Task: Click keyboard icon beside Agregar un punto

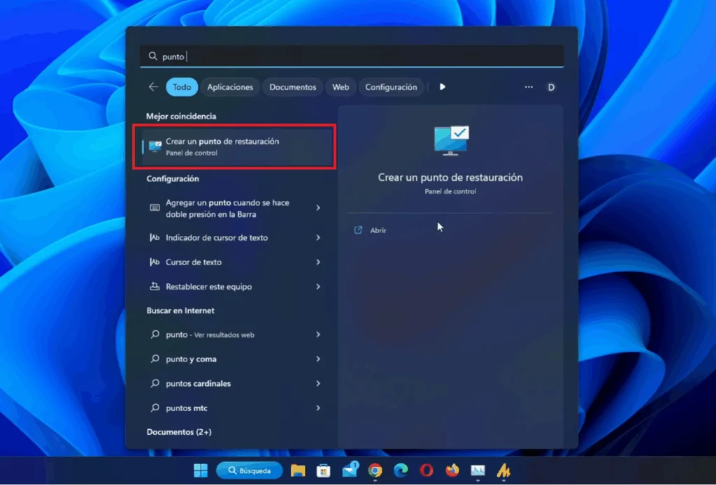Action: [155, 208]
